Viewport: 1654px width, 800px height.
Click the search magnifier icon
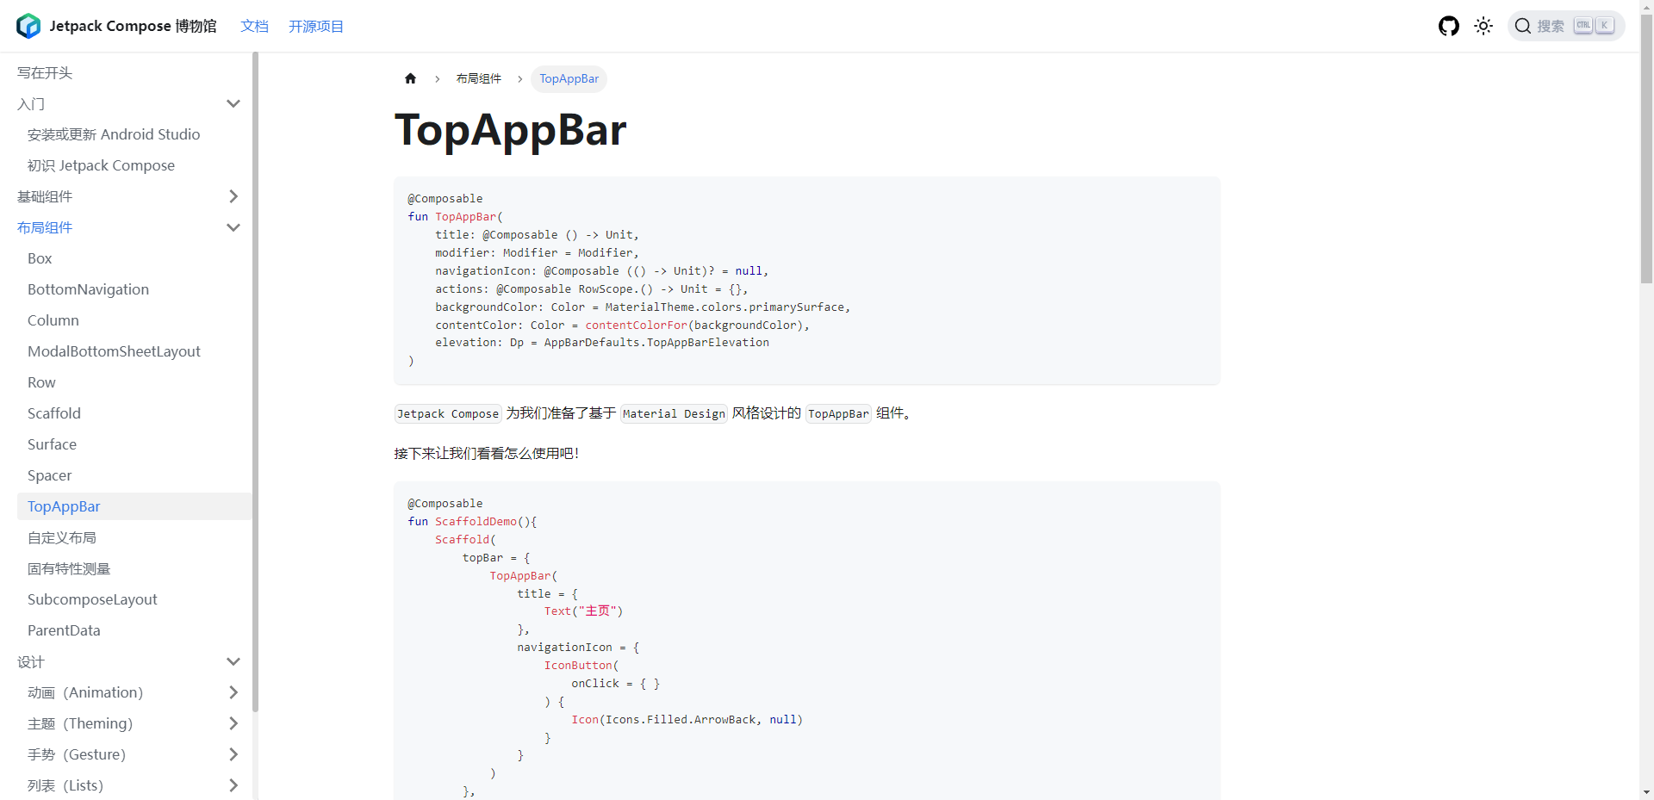(1523, 26)
